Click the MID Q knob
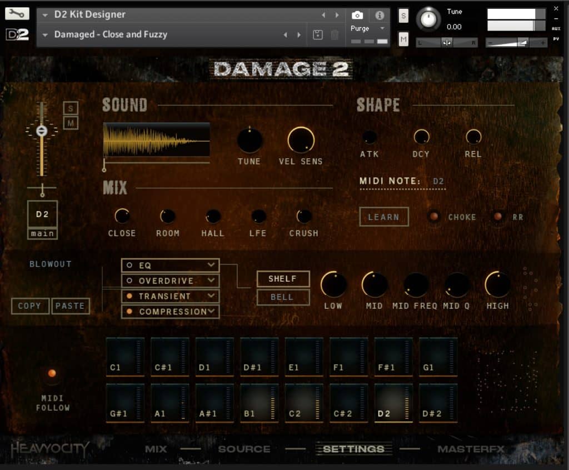Image resolution: width=569 pixels, height=470 pixels. [457, 284]
